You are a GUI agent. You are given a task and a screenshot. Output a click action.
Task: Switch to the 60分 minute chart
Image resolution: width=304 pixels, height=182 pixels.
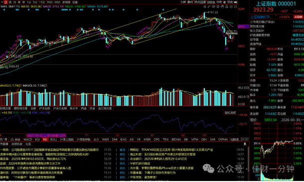[57, 2]
